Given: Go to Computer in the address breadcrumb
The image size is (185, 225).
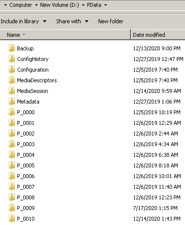Looking at the screenshot, I should (x=20, y=5).
